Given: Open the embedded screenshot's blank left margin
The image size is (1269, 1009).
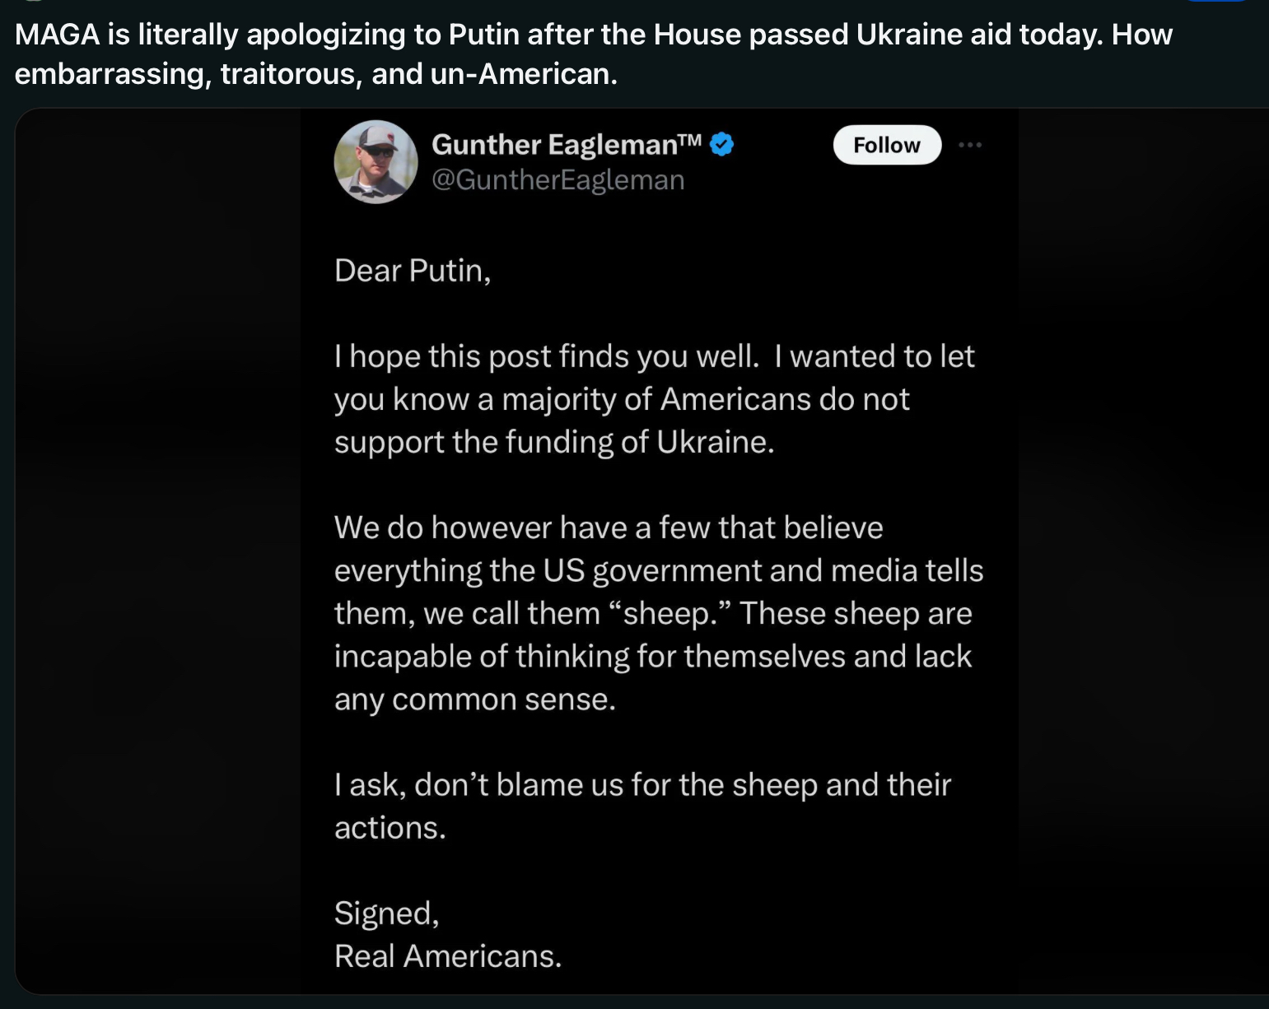Looking at the screenshot, I should pyautogui.click(x=158, y=551).
